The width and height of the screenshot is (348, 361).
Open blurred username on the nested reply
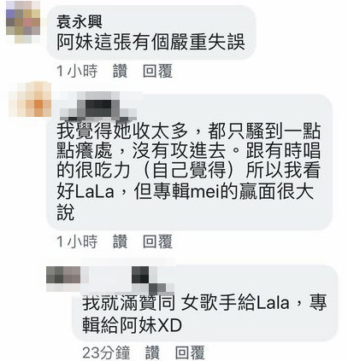[128, 279]
